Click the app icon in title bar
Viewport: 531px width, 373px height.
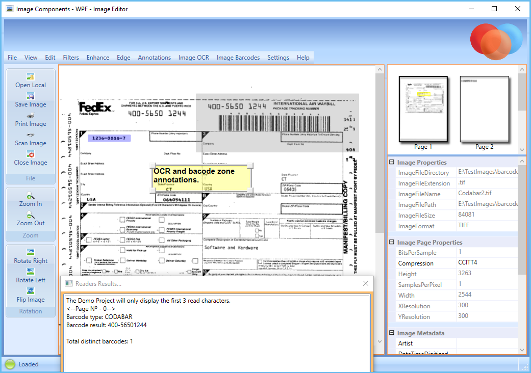tap(9, 9)
